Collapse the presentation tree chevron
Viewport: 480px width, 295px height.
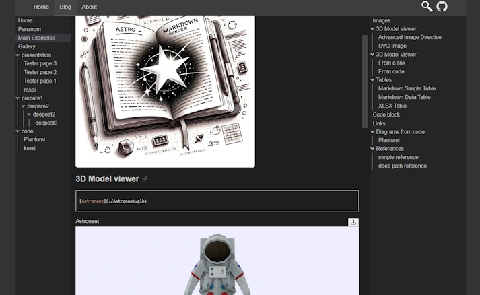(18, 55)
